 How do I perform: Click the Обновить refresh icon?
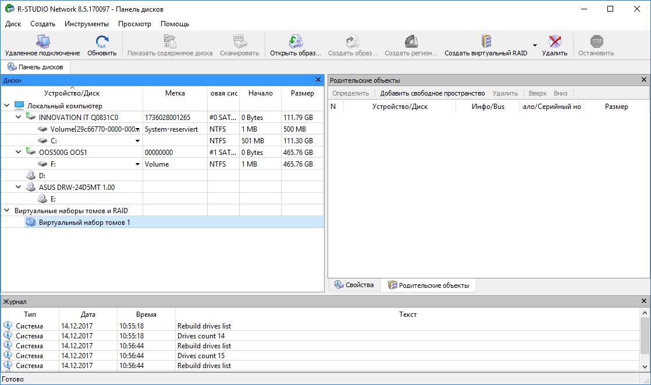(102, 42)
